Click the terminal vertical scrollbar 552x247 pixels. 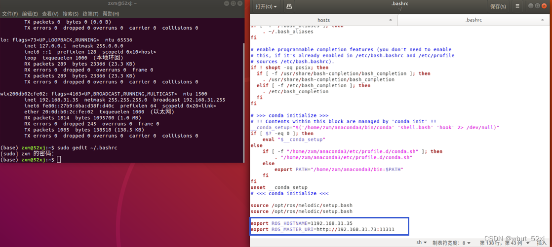pos(243,102)
